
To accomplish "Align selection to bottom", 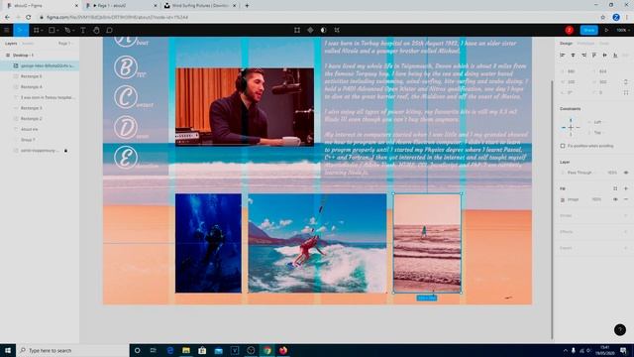I will tap(615, 56).
